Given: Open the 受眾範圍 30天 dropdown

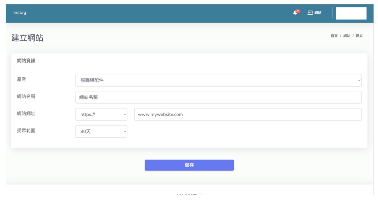Looking at the screenshot, I should 101,132.
